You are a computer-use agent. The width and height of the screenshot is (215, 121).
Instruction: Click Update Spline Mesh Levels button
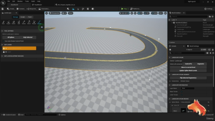point(188,71)
